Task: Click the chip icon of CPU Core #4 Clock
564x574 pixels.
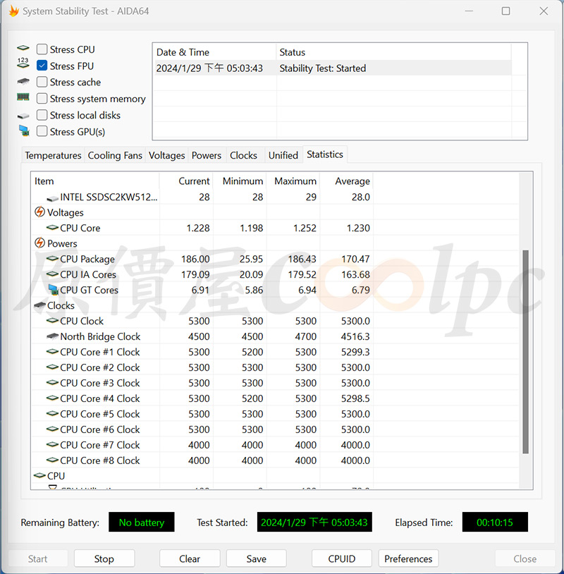Action: click(x=53, y=398)
